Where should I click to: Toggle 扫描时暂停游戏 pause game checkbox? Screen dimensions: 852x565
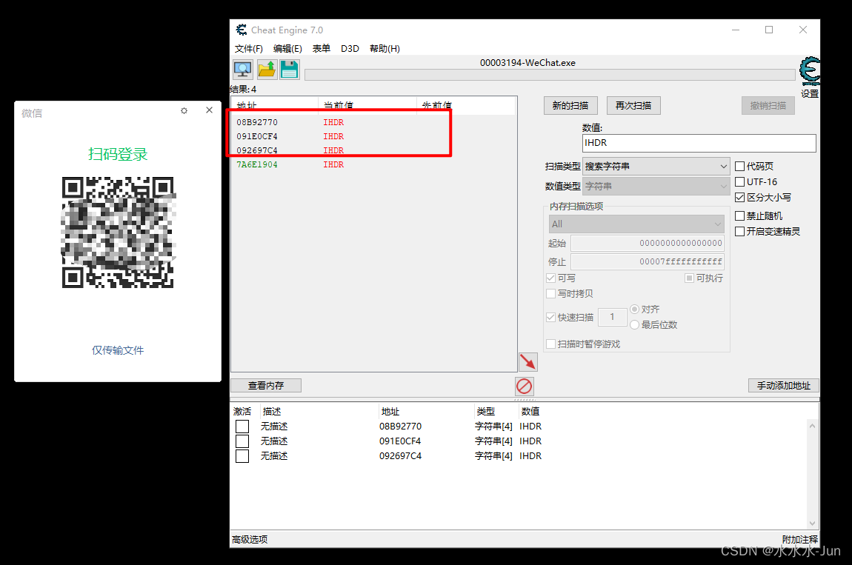click(x=551, y=344)
